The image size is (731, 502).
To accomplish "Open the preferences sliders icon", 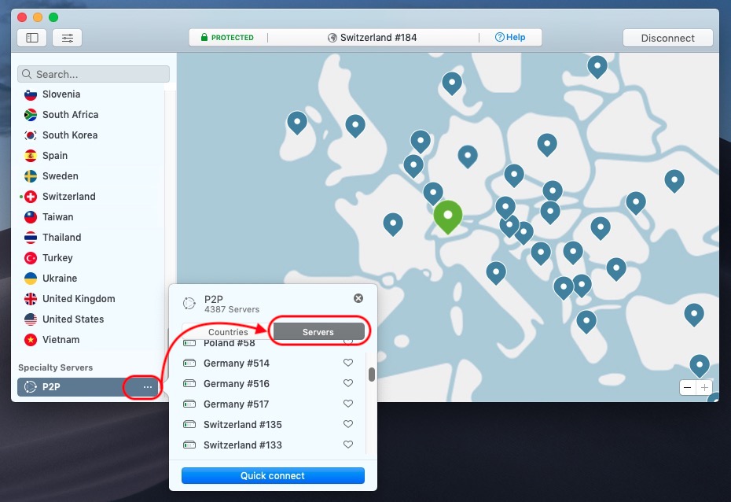I will (67, 38).
